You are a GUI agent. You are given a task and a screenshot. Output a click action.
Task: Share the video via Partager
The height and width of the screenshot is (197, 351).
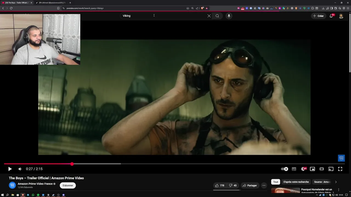pos(250,186)
